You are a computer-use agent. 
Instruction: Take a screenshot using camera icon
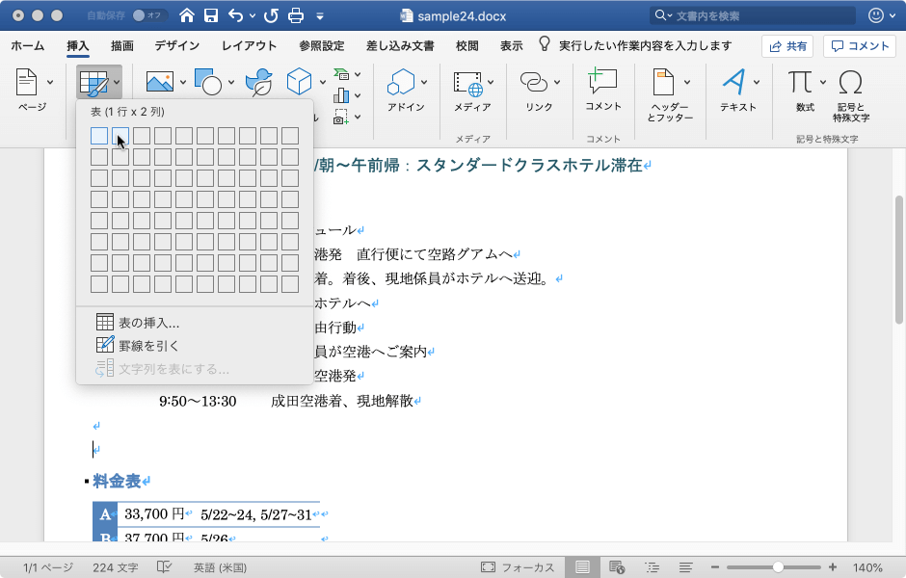[x=341, y=117]
